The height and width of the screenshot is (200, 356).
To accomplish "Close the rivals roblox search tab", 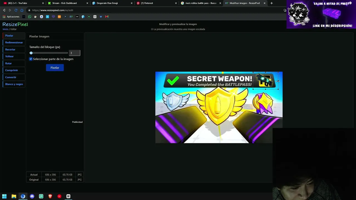I will [220, 3].
